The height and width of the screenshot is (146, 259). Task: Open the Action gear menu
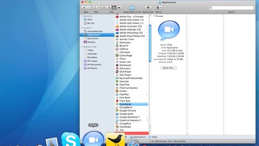coord(159,8)
